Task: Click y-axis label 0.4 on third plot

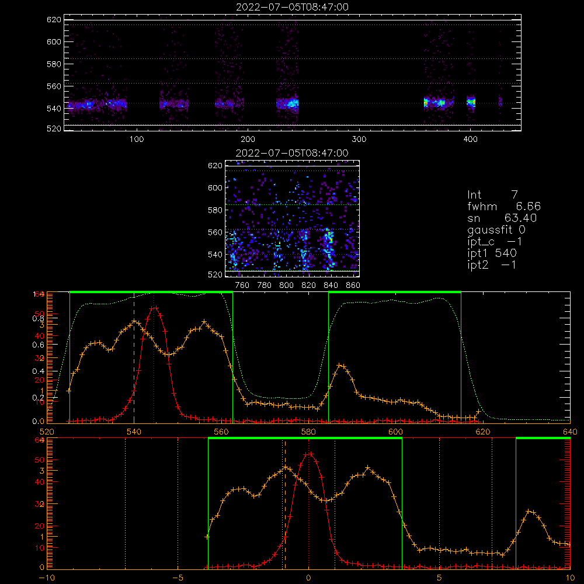Action: click(x=39, y=371)
